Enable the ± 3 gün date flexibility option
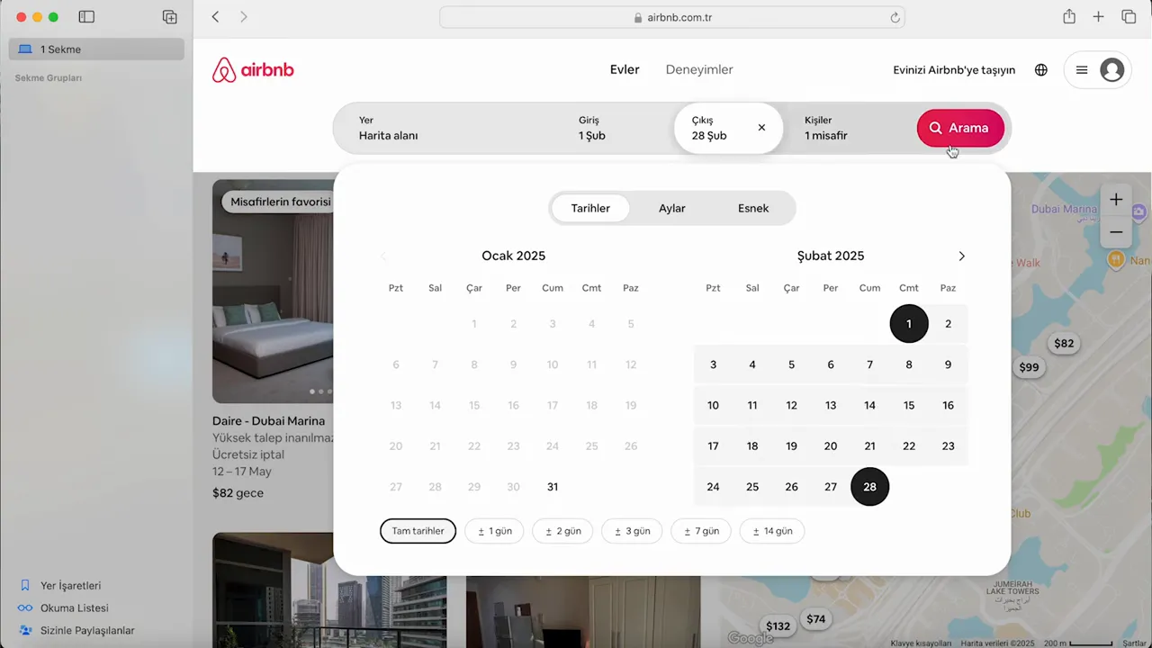This screenshot has width=1152, height=648. click(631, 531)
